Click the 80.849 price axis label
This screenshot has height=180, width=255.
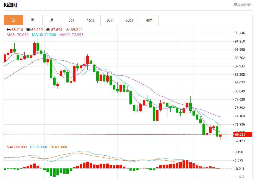pyautogui.click(x=240, y=91)
